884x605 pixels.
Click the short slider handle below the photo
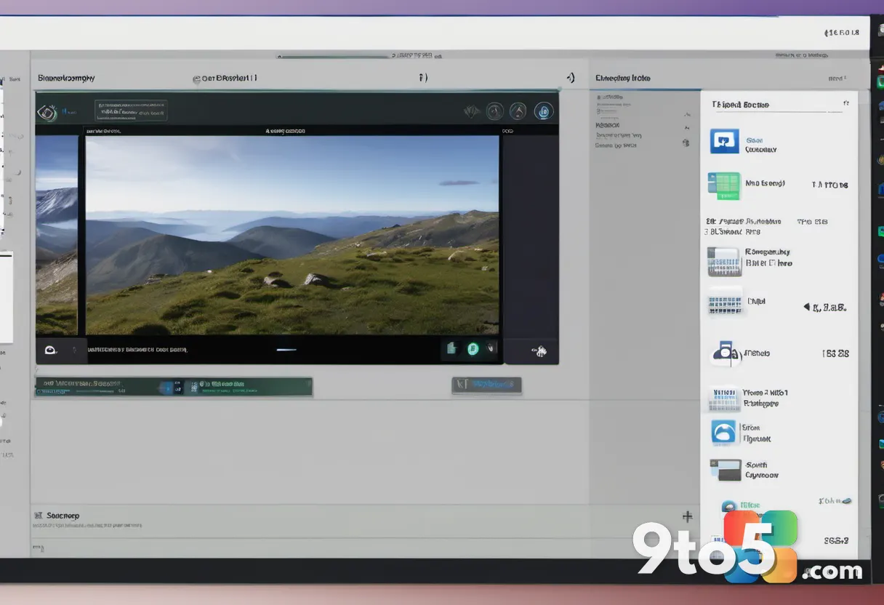pos(286,350)
